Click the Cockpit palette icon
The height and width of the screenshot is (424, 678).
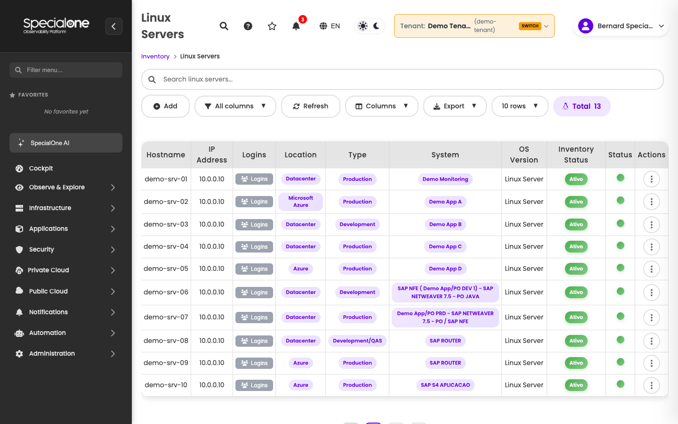click(19, 168)
